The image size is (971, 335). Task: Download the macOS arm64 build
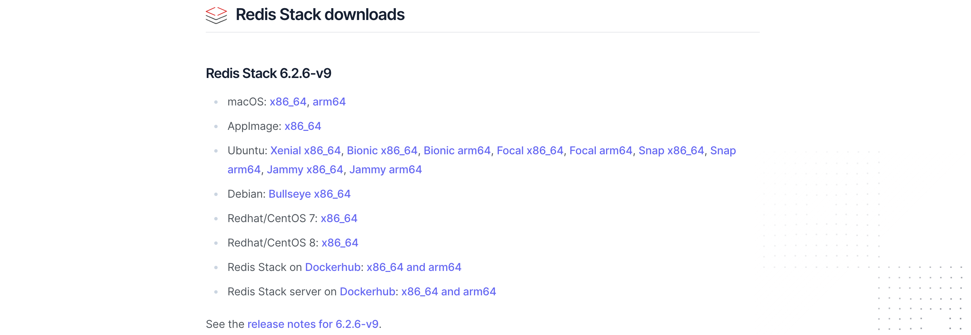click(329, 102)
